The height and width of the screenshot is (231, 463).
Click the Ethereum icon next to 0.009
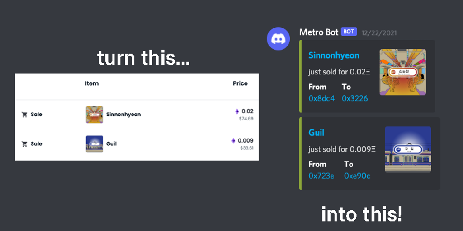(233, 141)
